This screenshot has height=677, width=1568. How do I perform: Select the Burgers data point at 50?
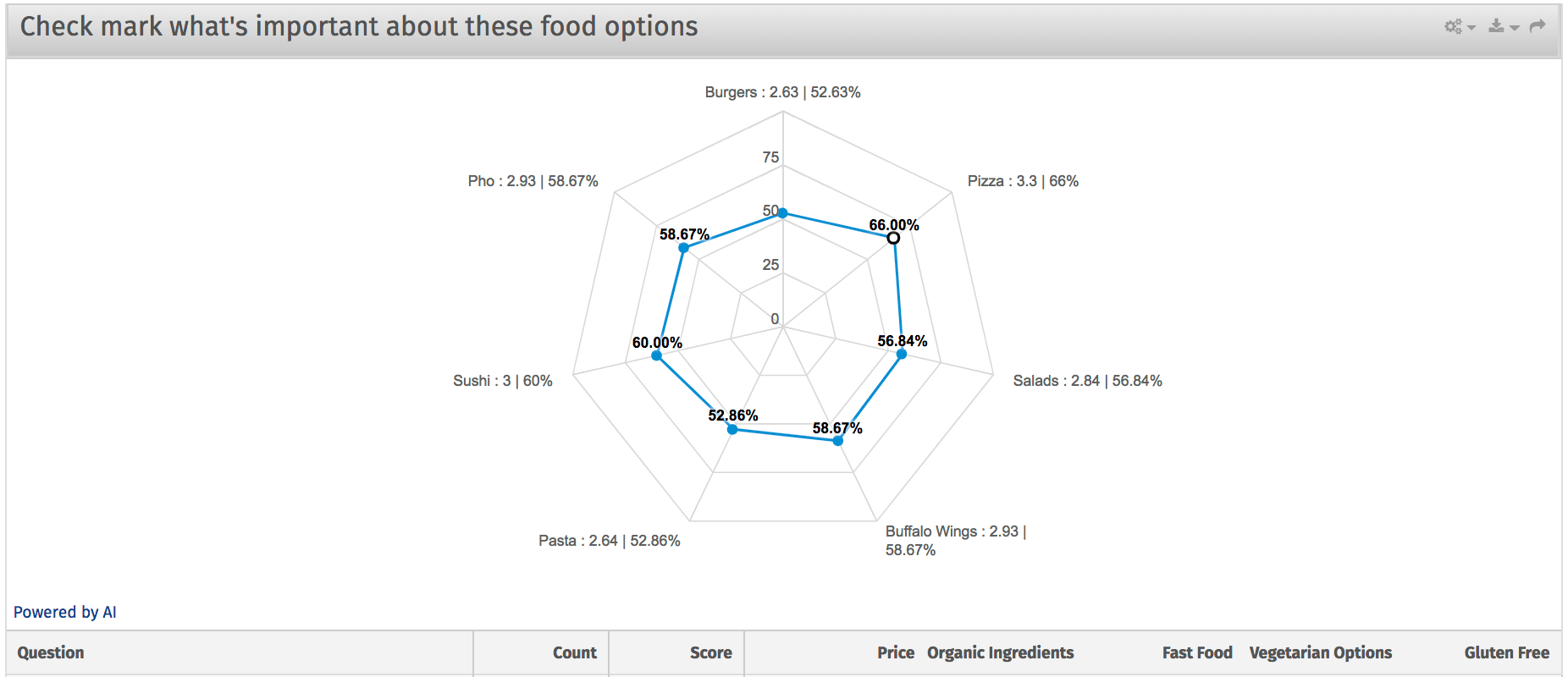click(x=782, y=213)
